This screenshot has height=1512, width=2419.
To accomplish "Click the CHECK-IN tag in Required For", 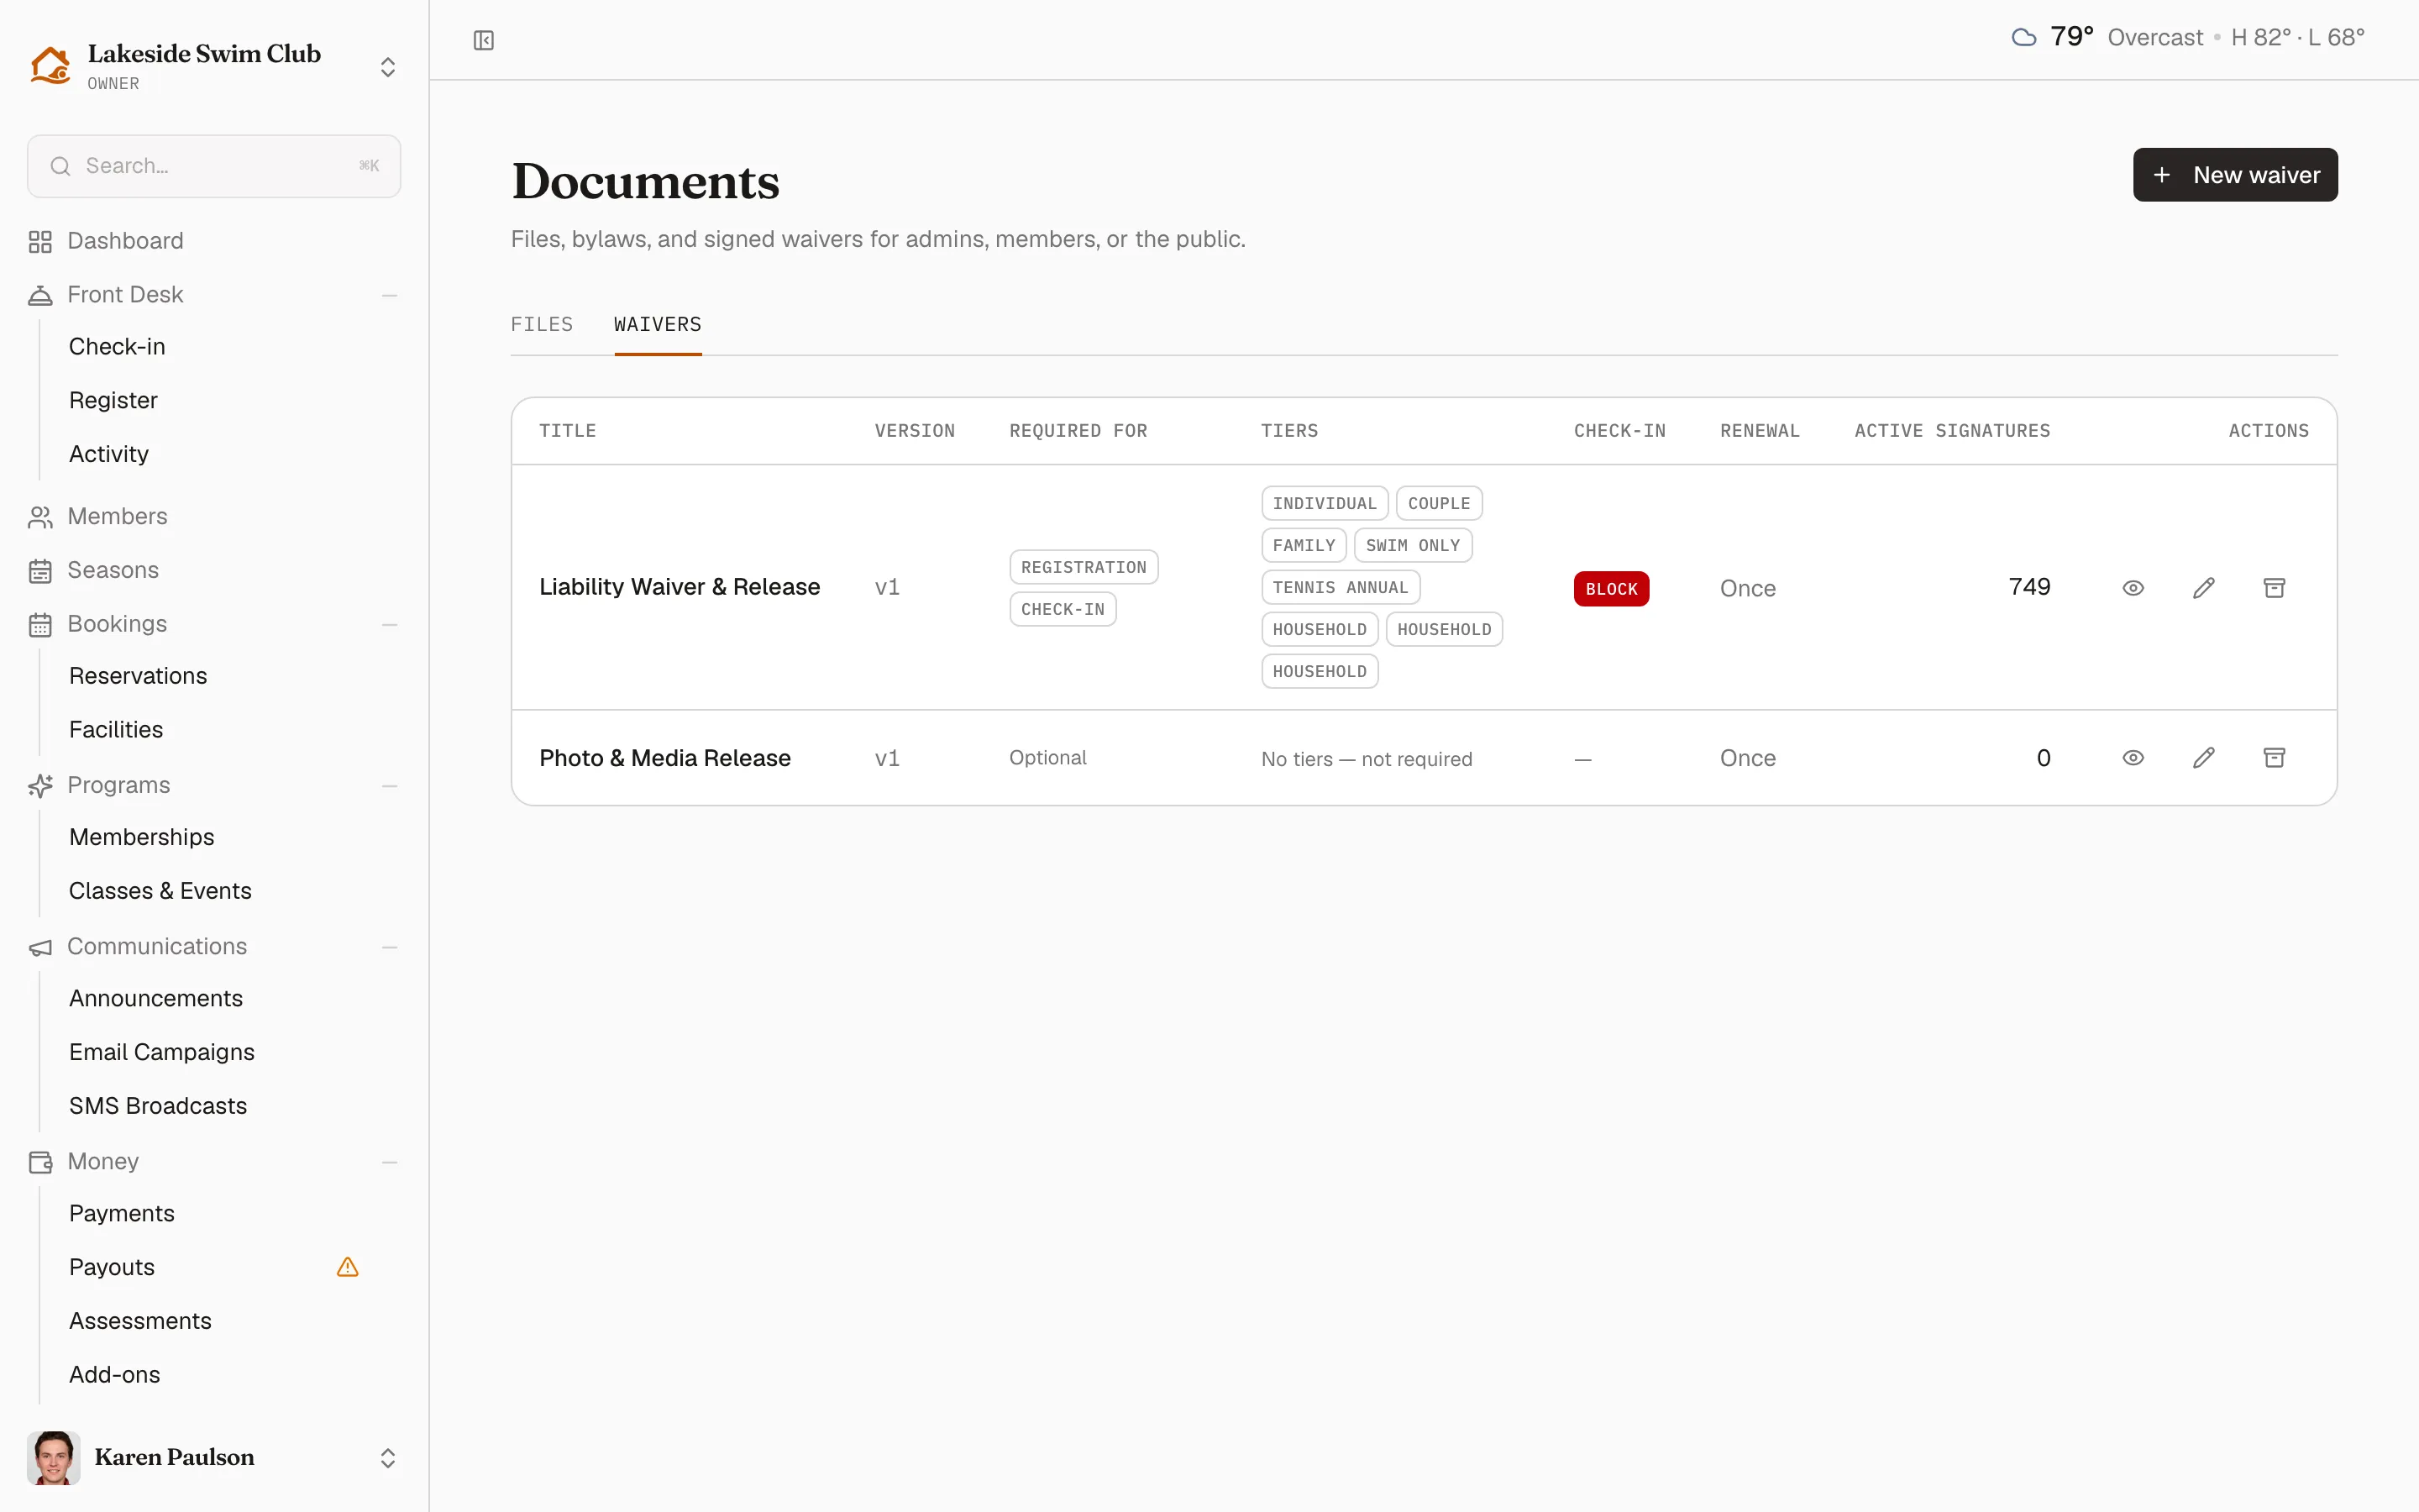I will 1063,609.
